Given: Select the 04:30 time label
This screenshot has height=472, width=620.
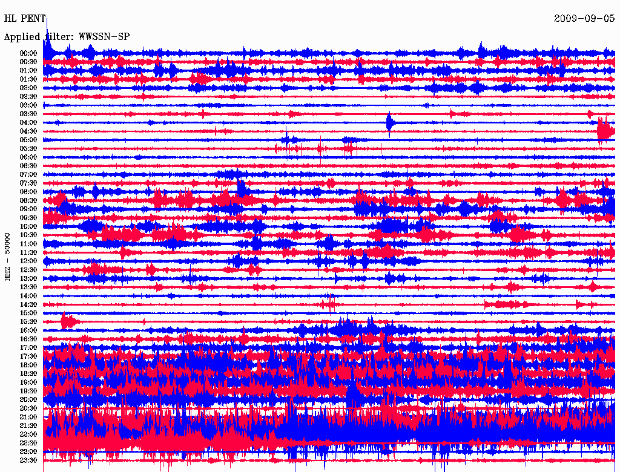Looking at the screenshot, I should point(28,131).
